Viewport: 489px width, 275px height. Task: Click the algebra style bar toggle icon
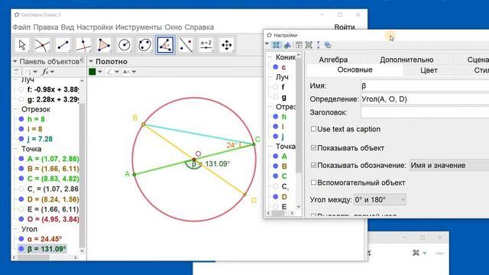click(17, 72)
